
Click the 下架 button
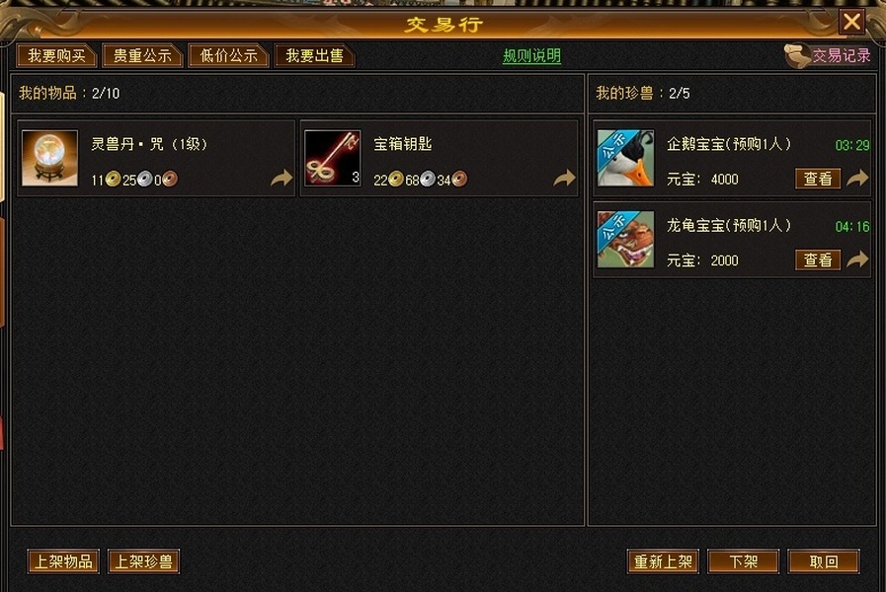pos(743,561)
